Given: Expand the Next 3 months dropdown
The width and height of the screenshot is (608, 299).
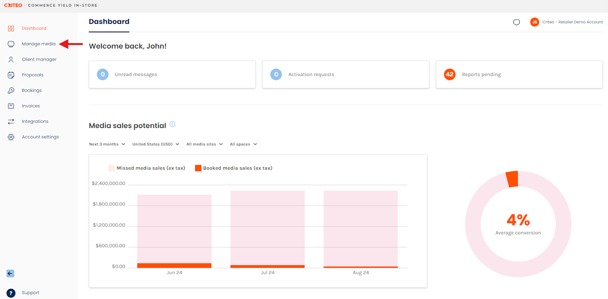Looking at the screenshot, I should 107,144.
